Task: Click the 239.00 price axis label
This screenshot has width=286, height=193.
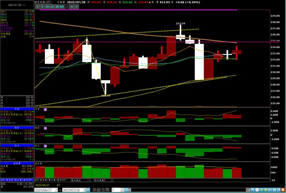Action: pos(275,16)
